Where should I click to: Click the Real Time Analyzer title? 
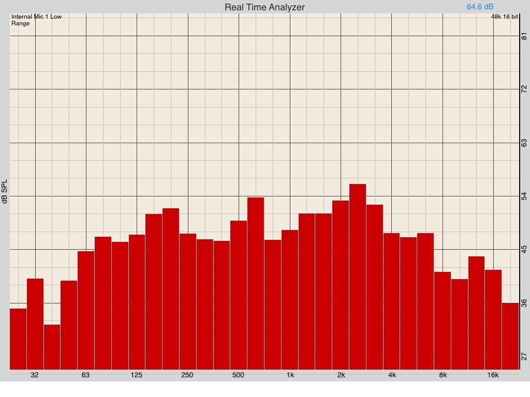264,7
